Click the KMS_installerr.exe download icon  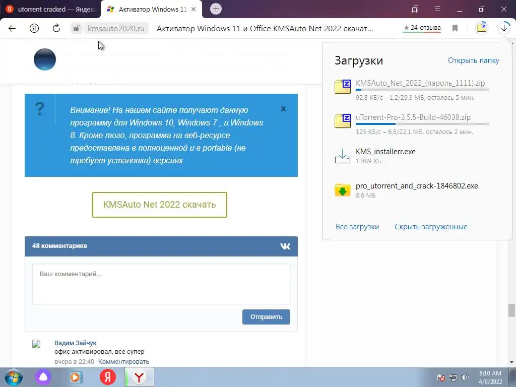(343, 156)
